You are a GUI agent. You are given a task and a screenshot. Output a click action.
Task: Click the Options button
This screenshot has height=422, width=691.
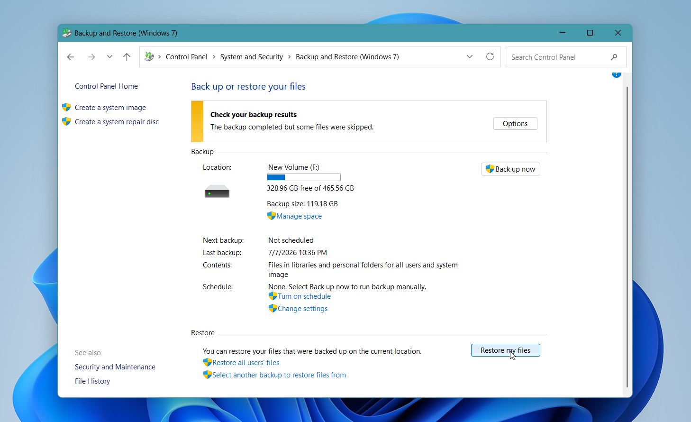coord(515,124)
